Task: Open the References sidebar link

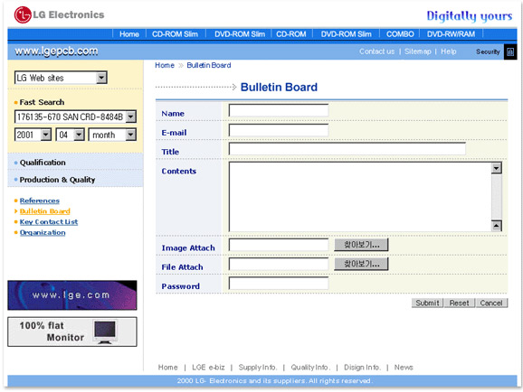Action: point(39,201)
